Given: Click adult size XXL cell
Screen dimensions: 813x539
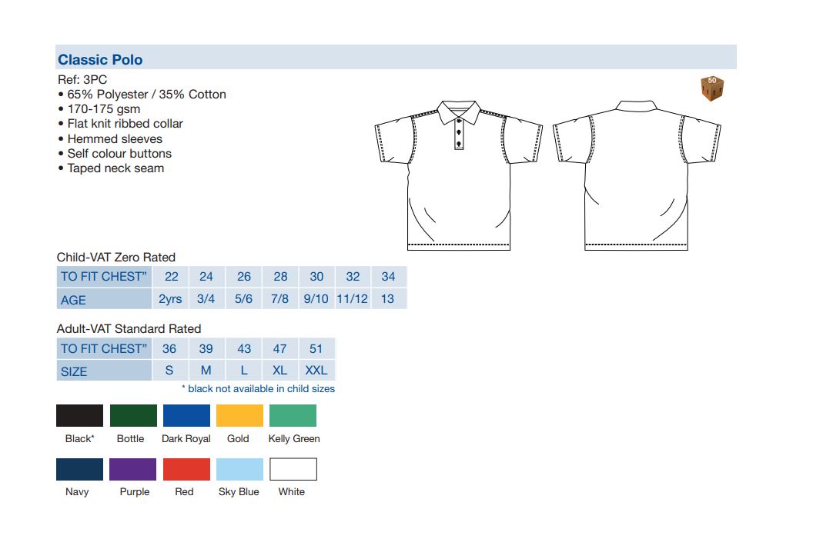Looking at the screenshot, I should (316, 371).
